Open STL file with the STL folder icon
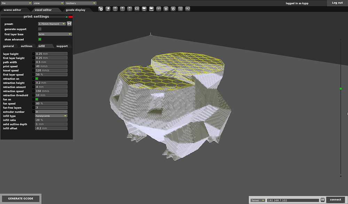 (x=144, y=9)
